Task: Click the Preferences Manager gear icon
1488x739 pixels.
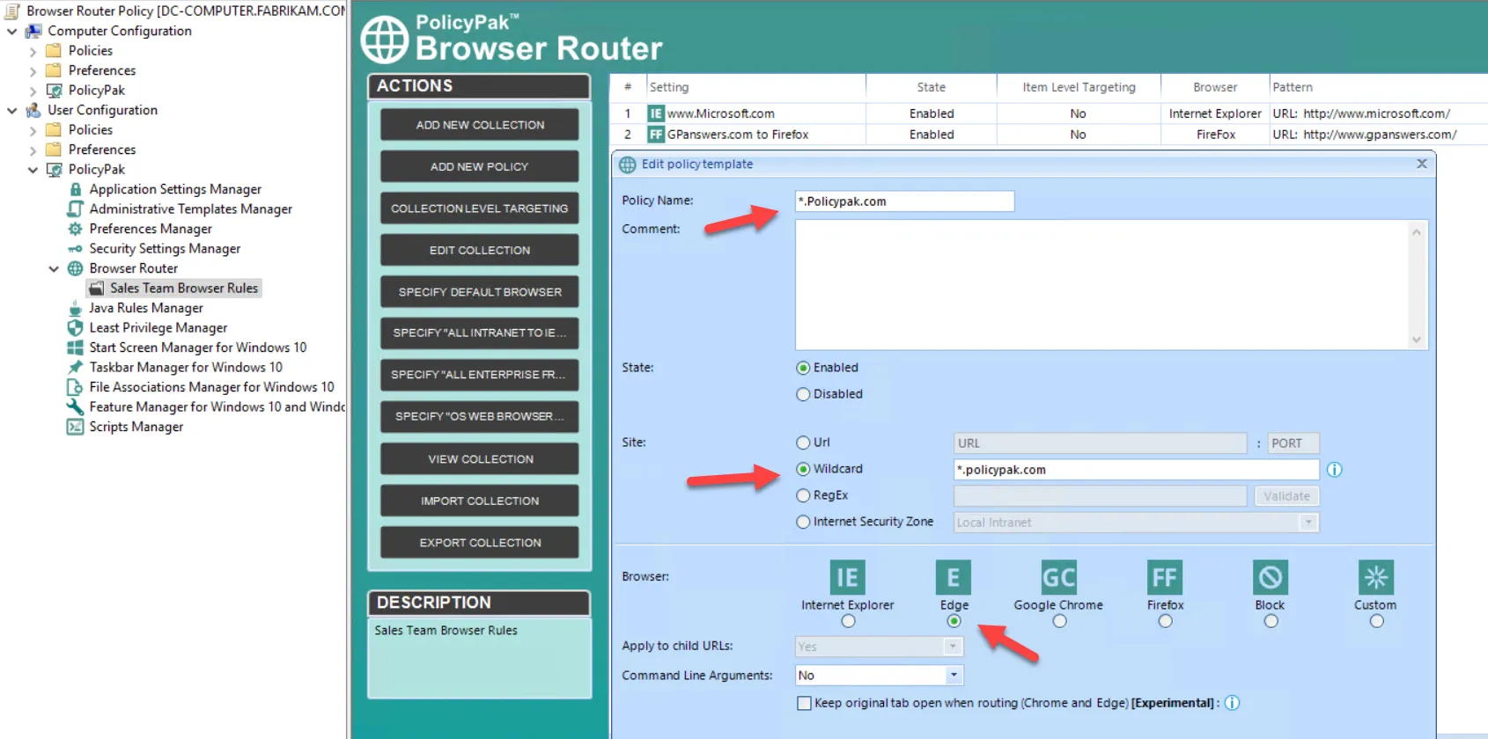Action: (x=76, y=229)
